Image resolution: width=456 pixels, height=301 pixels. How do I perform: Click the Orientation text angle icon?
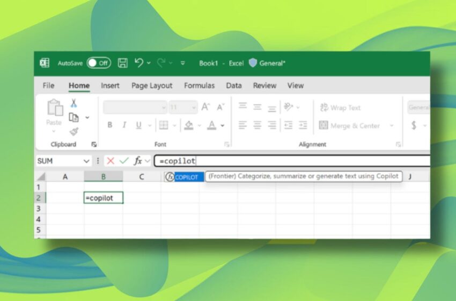[289, 107]
